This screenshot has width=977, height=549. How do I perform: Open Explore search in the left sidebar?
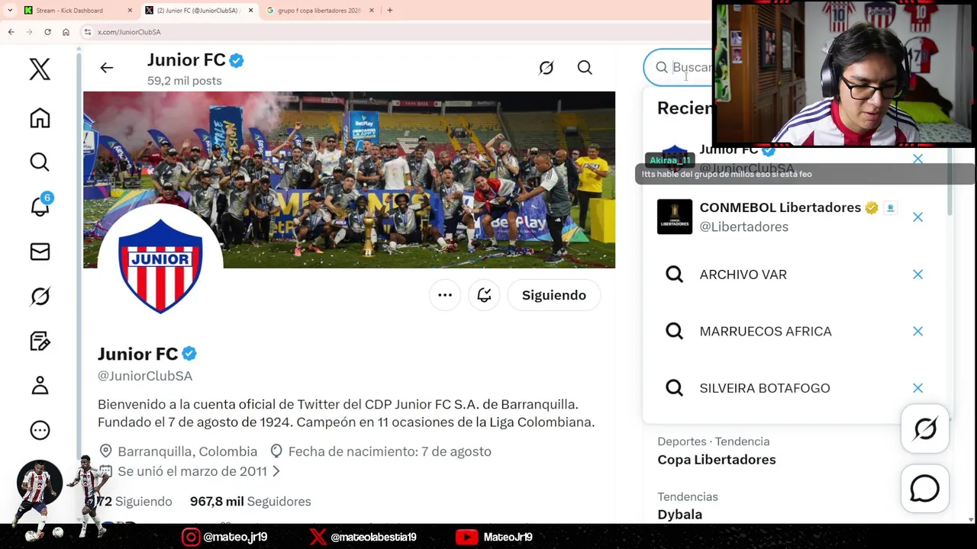pos(40,162)
